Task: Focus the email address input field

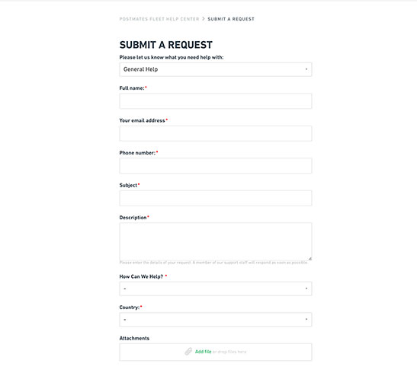Action: click(216, 133)
